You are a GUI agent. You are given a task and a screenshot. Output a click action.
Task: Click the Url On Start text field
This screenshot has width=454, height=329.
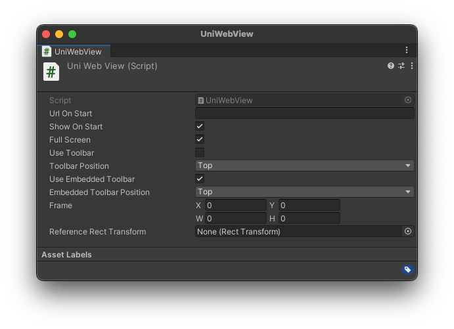(304, 114)
